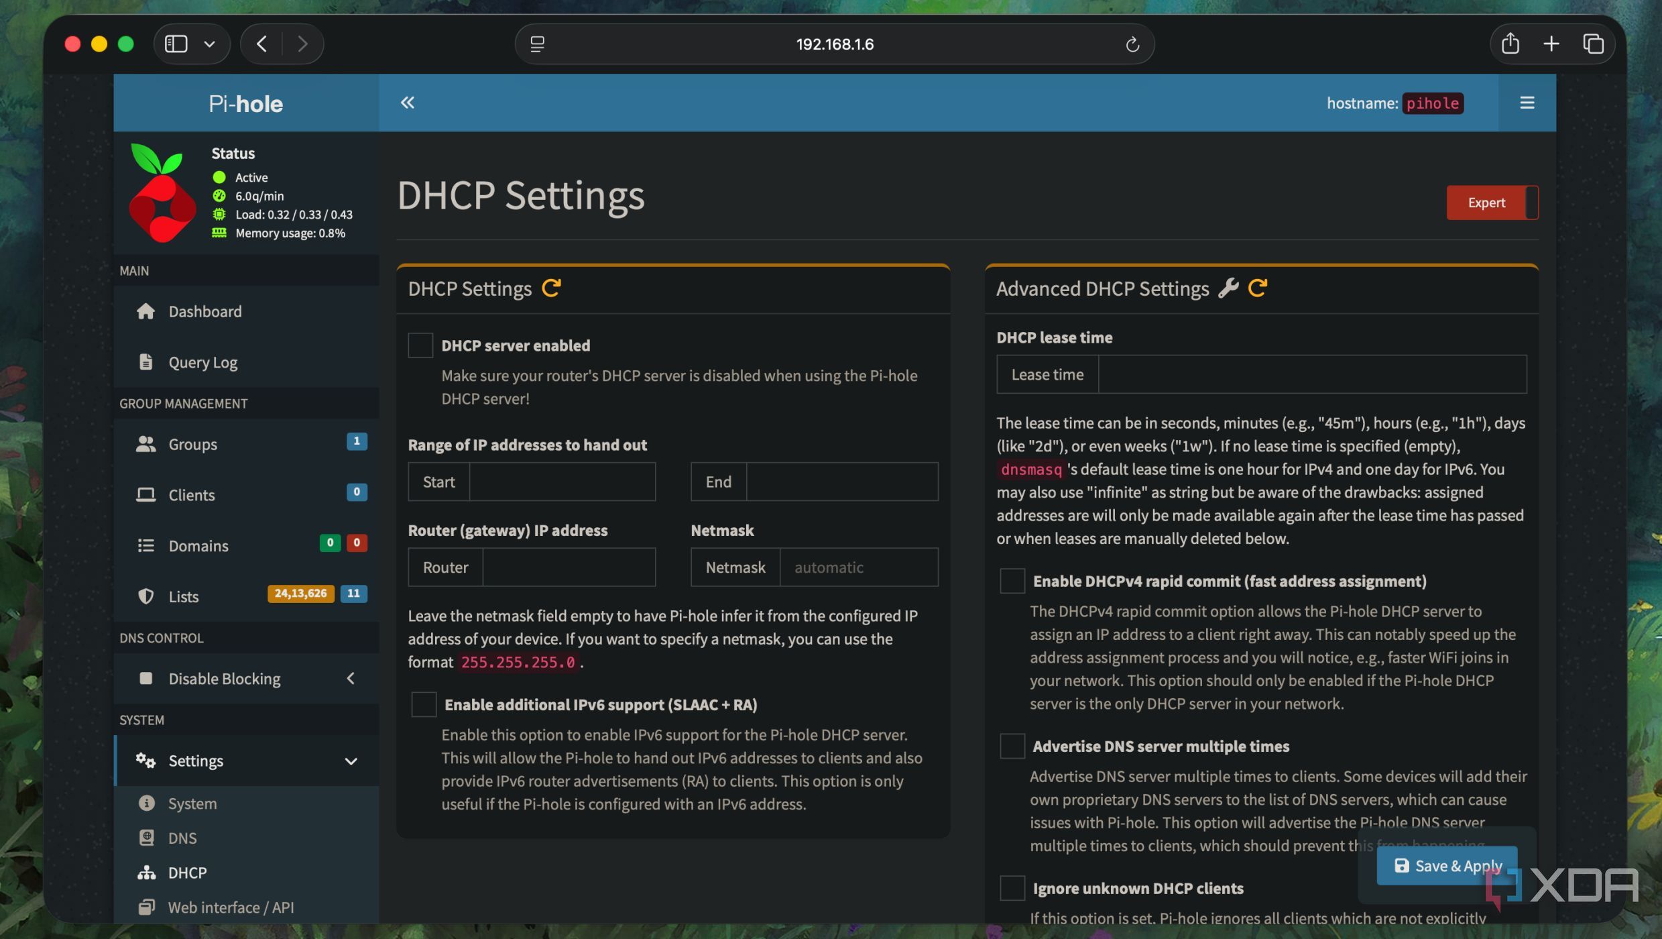1662x939 pixels.
Task: Click the Pi-hole raspberry logo
Action: [x=161, y=193]
